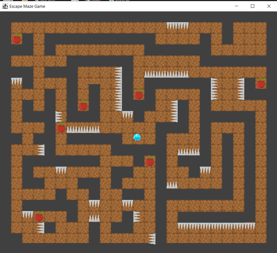The image size is (277, 253).
Task: Click the apple directly below the blue player
Action: click(150, 161)
